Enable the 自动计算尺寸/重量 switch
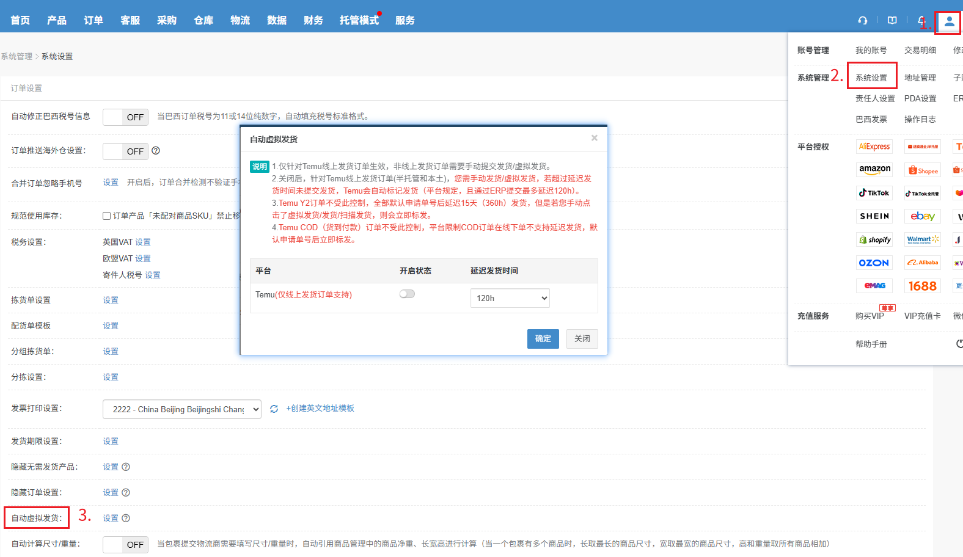The image size is (963, 557). (125, 544)
